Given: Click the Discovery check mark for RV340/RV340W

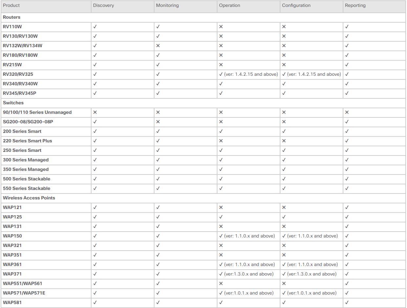Looking at the screenshot, I should click(95, 84).
